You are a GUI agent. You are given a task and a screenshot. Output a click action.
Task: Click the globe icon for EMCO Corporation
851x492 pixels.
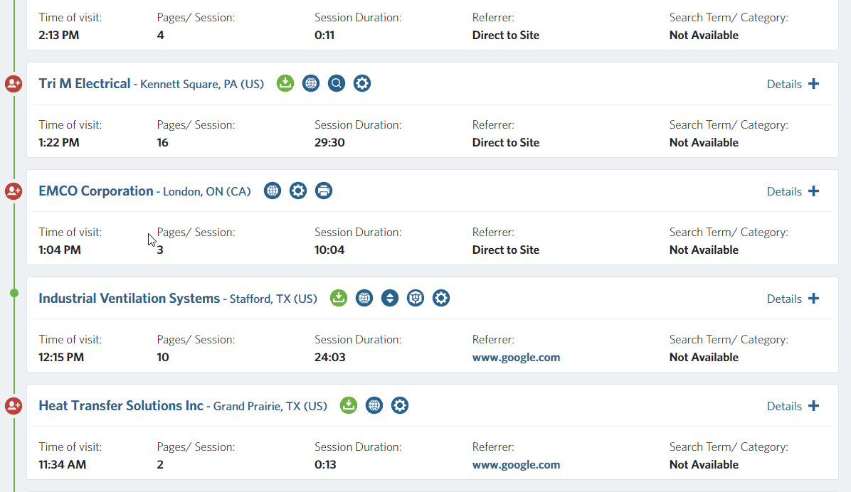272,191
